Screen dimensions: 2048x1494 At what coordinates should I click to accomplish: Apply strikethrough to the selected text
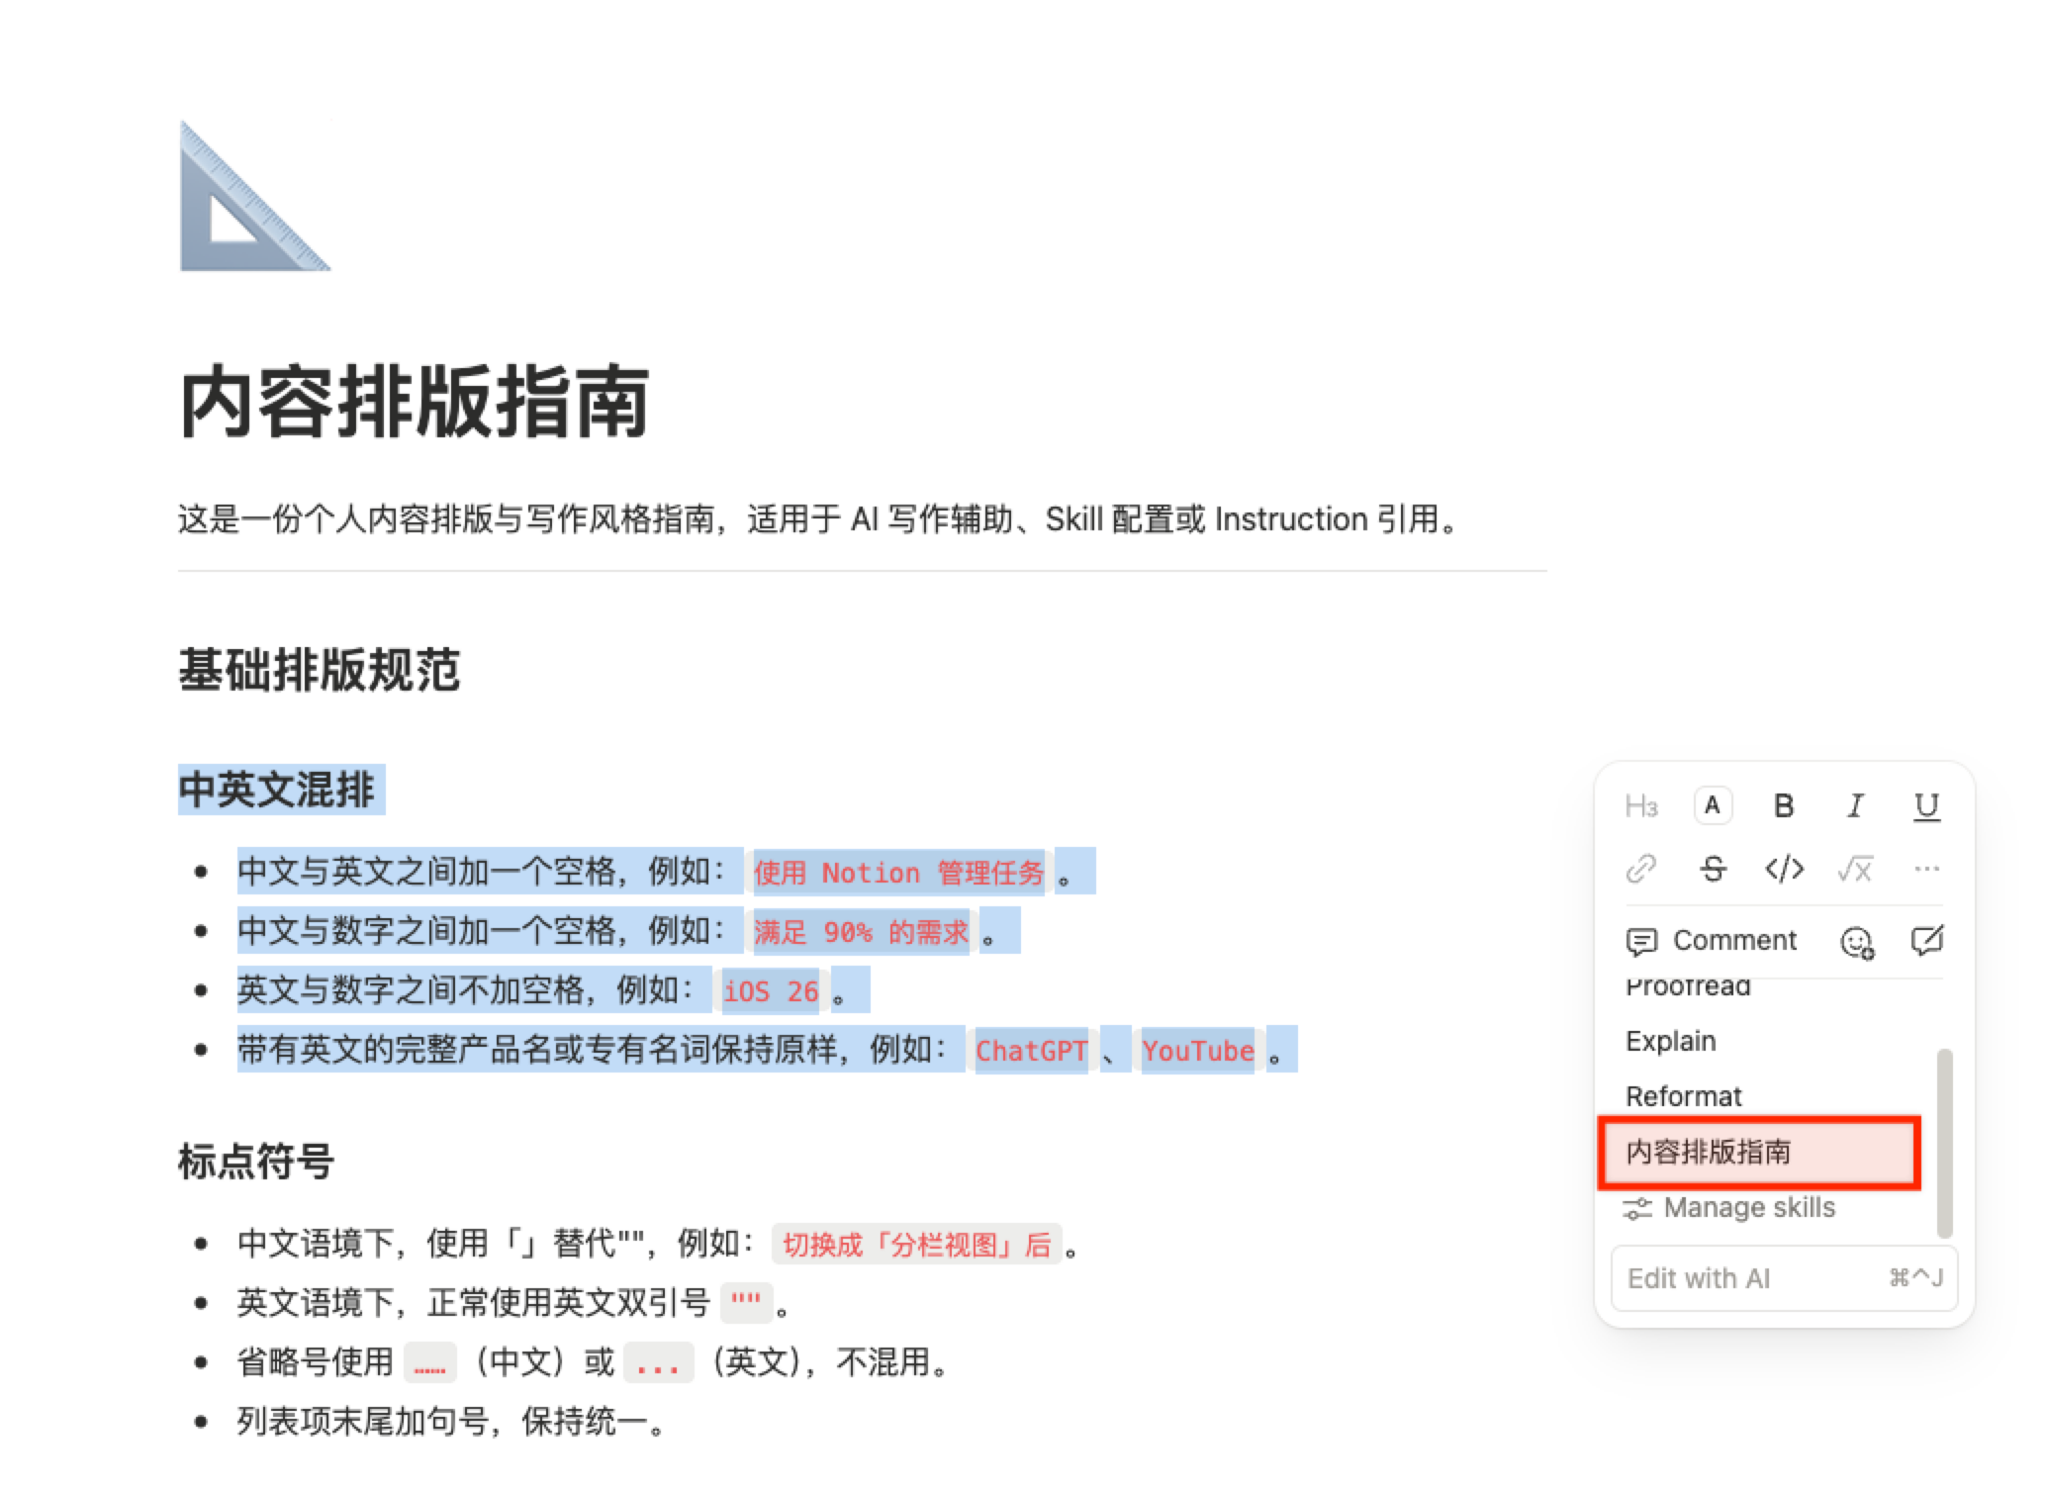[x=1713, y=870]
